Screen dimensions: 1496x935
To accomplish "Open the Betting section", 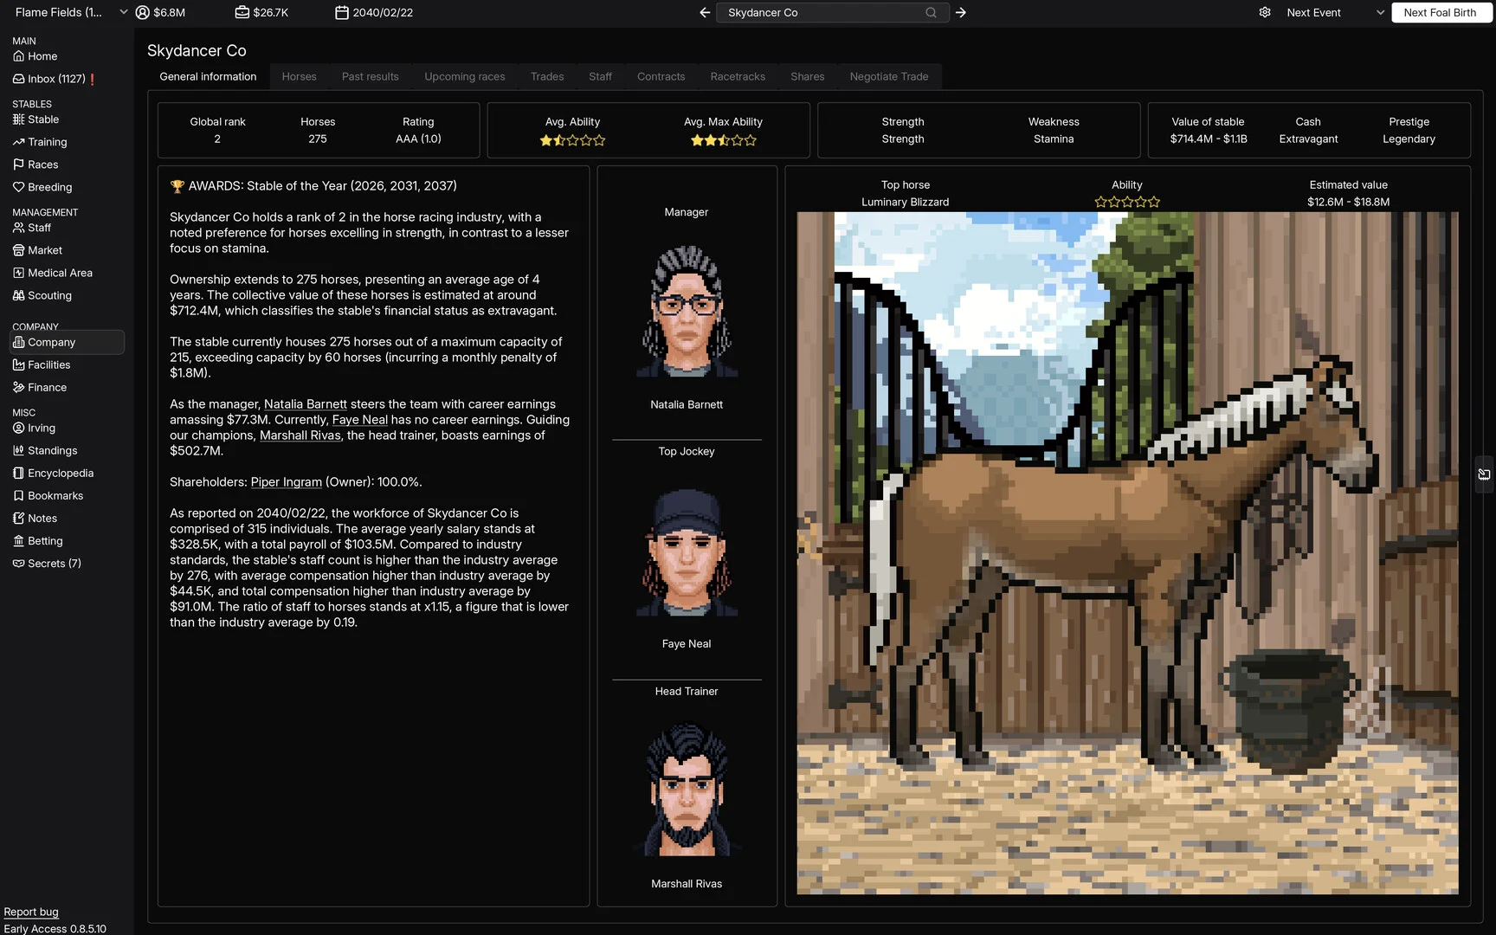I will point(43,540).
